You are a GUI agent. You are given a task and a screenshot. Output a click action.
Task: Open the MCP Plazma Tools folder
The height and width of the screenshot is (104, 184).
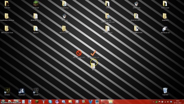[x=7, y=29]
